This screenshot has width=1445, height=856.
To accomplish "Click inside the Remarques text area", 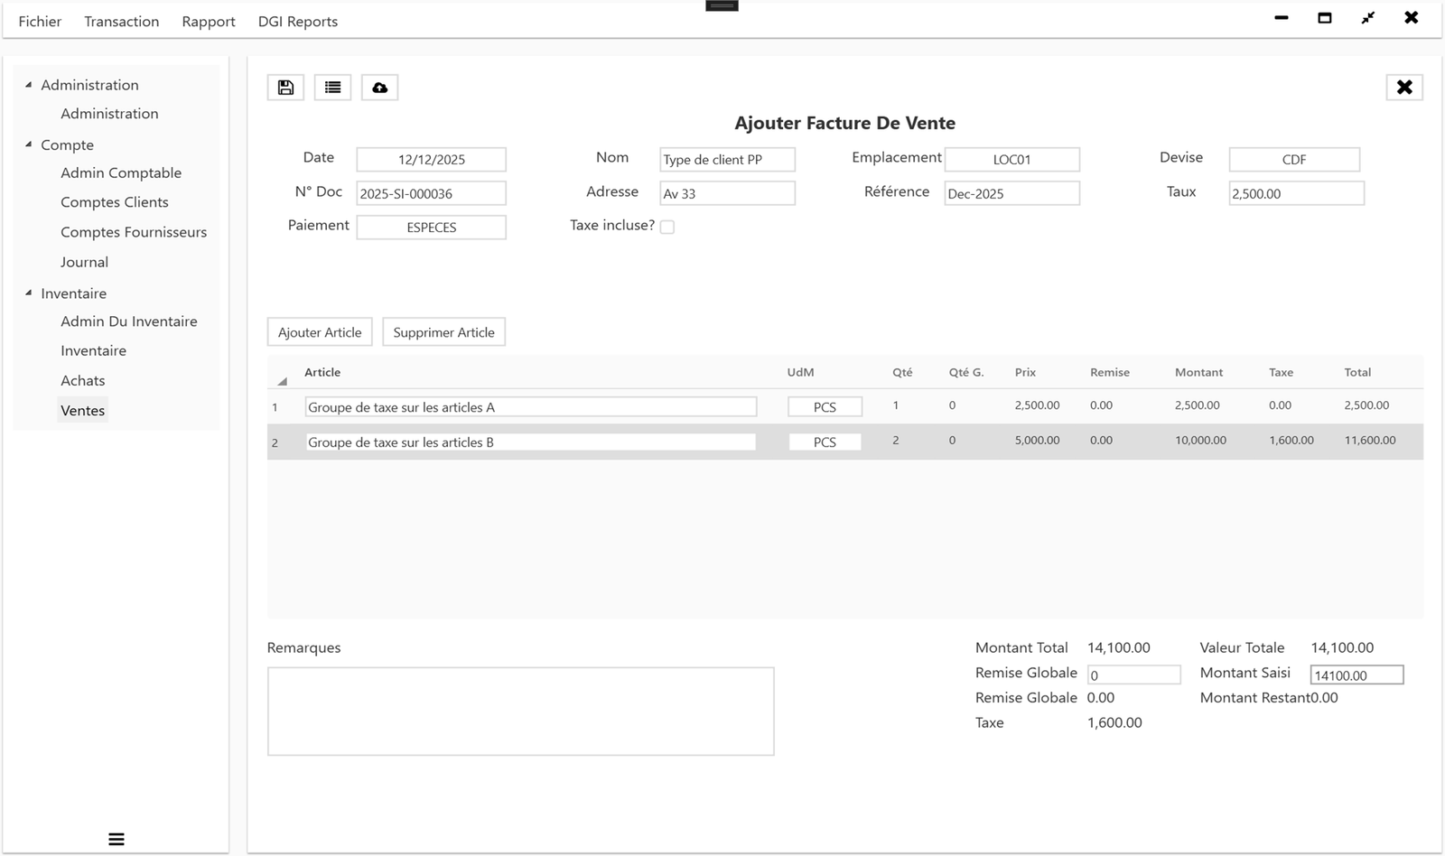I will click(x=520, y=711).
